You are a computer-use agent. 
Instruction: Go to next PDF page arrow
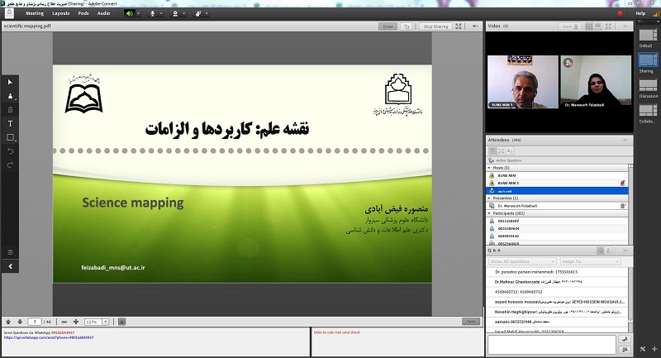point(19,322)
